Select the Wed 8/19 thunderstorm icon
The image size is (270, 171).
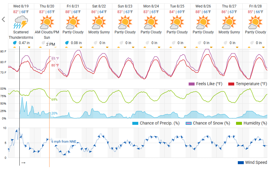coord(21,22)
